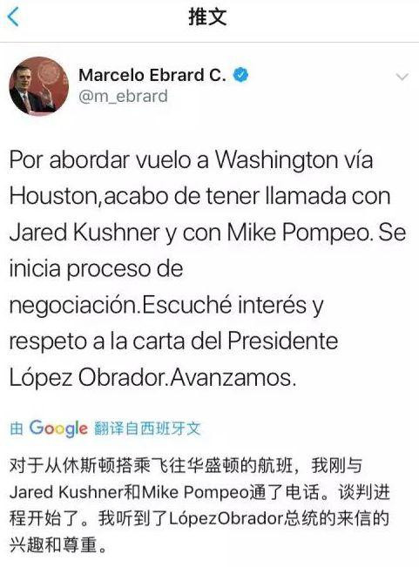Click the Google logo in translation credit
The image size is (419, 567).
pos(58,429)
